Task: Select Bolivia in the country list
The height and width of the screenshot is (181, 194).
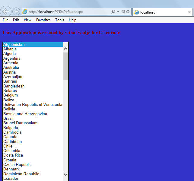Action: click(x=33, y=109)
